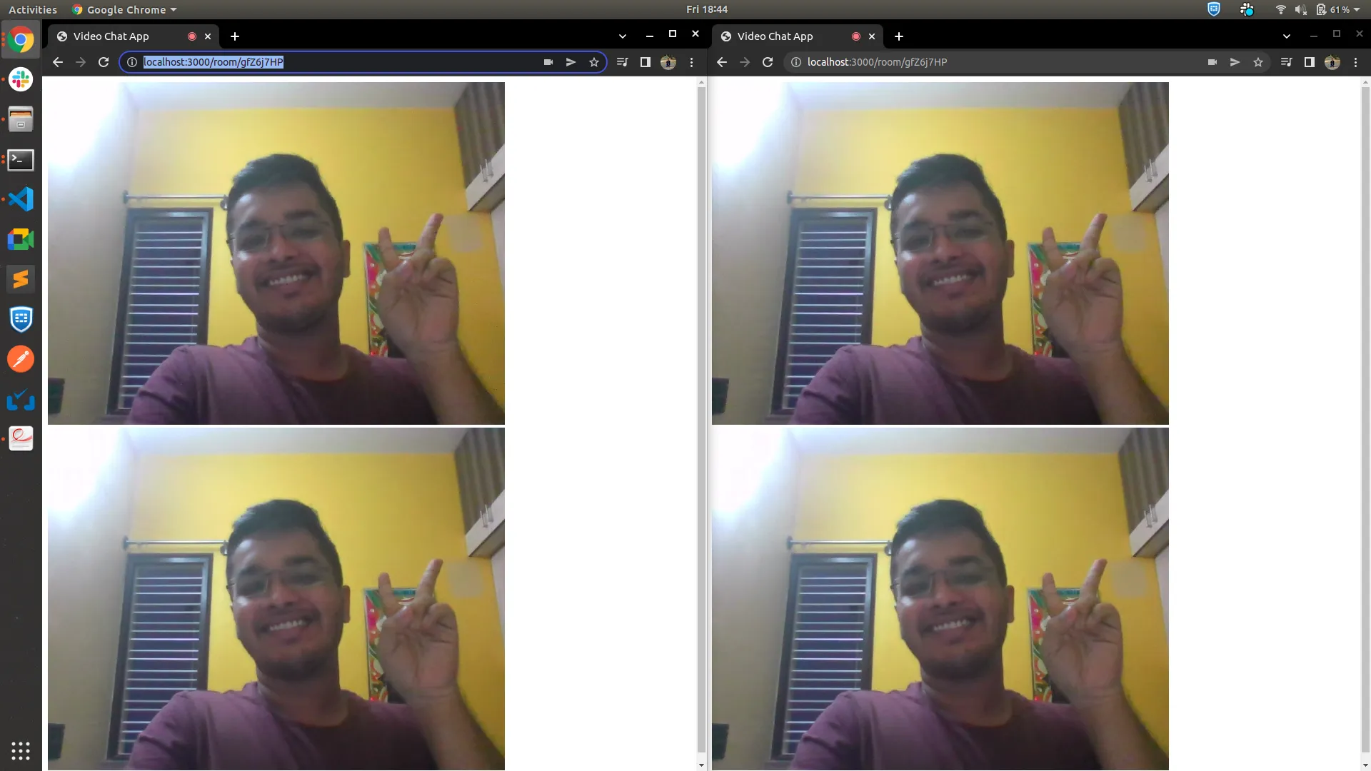Open Google Chrome app menu in top bar
This screenshot has height=771, width=1371.
coord(124,9)
